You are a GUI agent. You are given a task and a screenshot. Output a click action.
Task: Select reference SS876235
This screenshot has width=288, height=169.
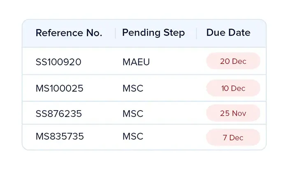click(x=59, y=113)
